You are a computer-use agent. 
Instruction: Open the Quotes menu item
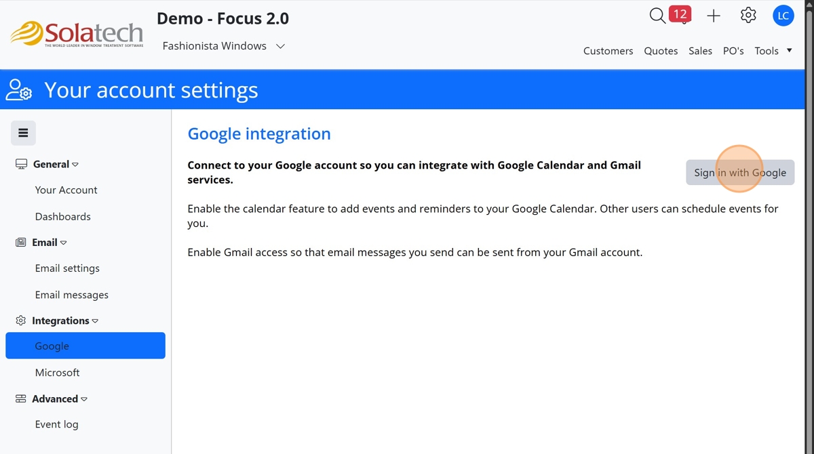pos(661,51)
